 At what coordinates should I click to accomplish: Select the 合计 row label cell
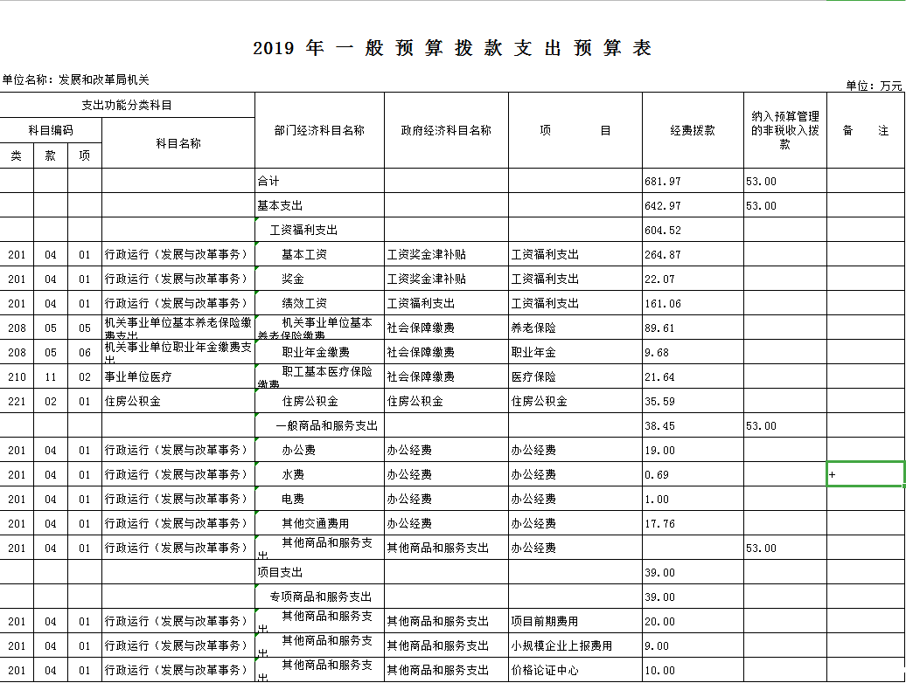pyautogui.click(x=319, y=182)
